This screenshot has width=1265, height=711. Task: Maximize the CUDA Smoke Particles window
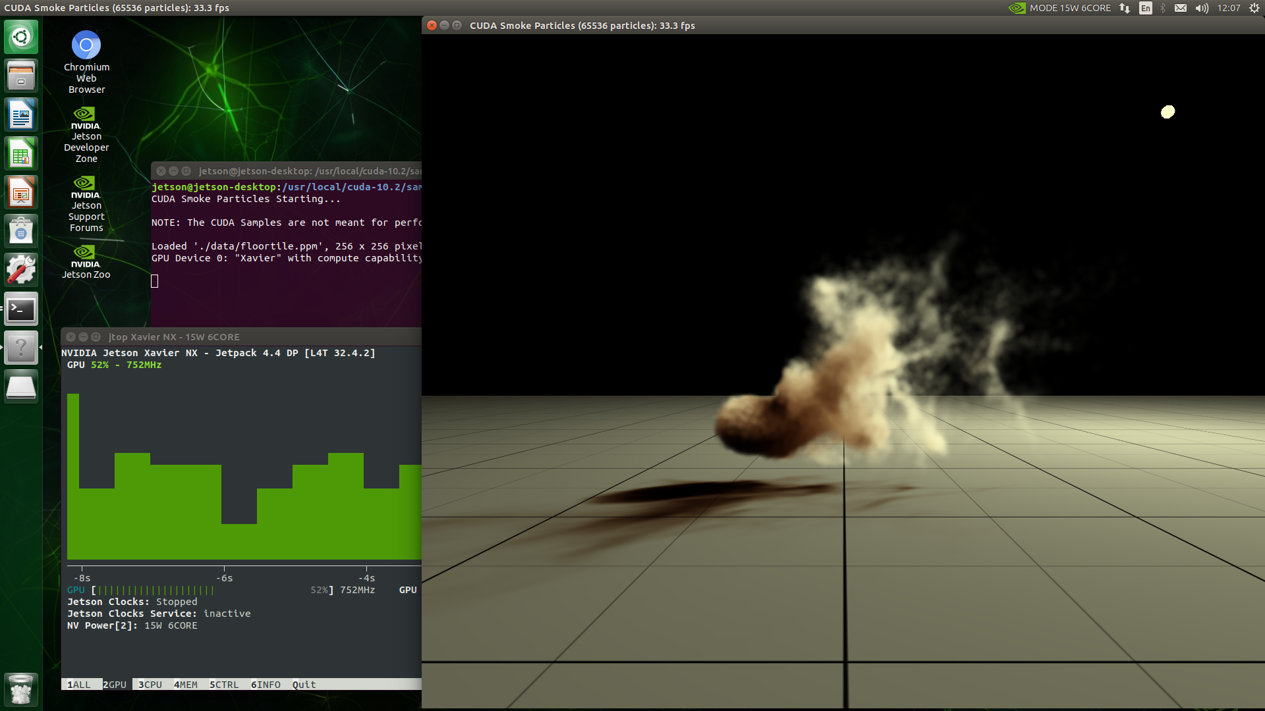(457, 25)
